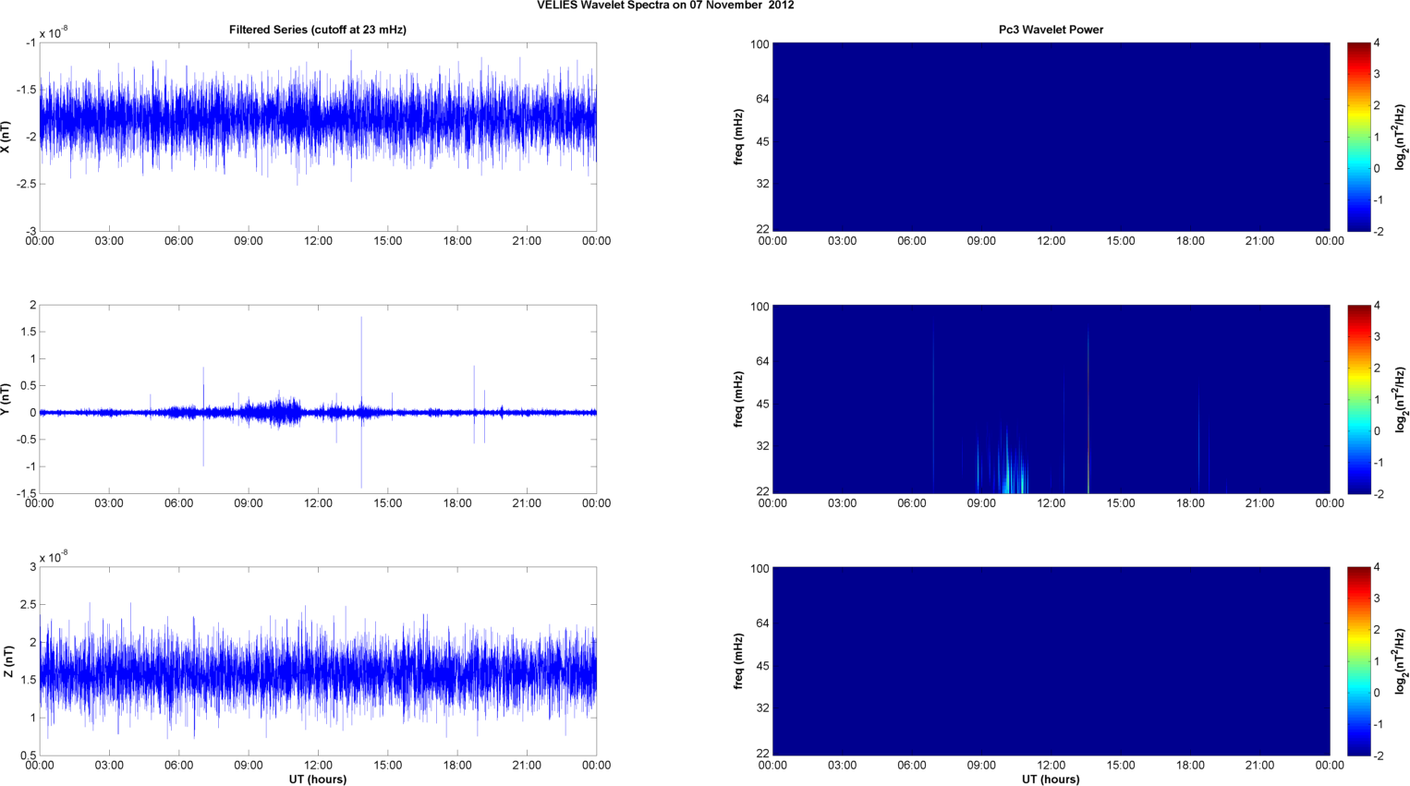Click the Z component filtered time series plot
This screenshot has width=1410, height=786.
point(318,661)
